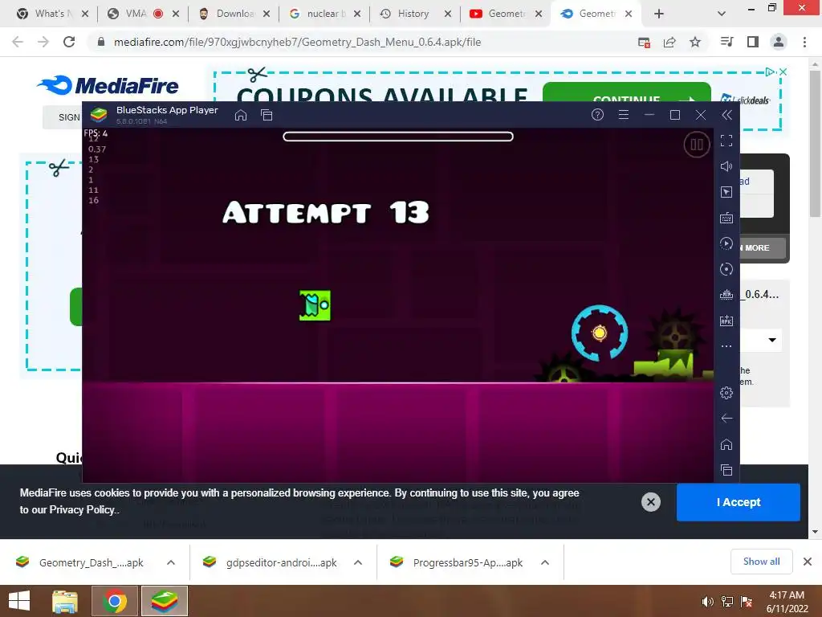Expand Geometry_Dash apk download options
Viewport: 822px width, 617px height.
[x=171, y=562]
